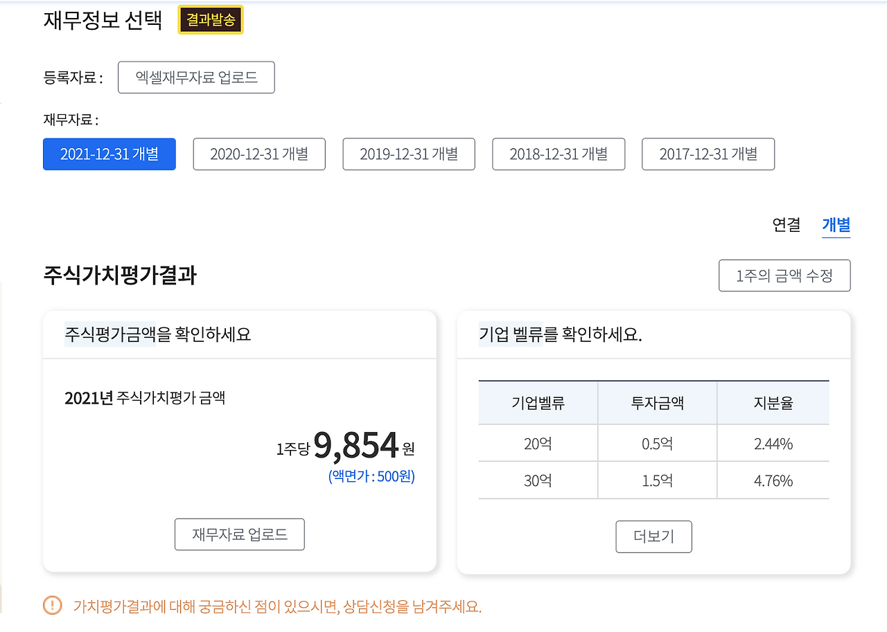Select the 30억 기업벨류 row
Image resolution: width=887 pixels, height=632 pixels.
coord(537,480)
